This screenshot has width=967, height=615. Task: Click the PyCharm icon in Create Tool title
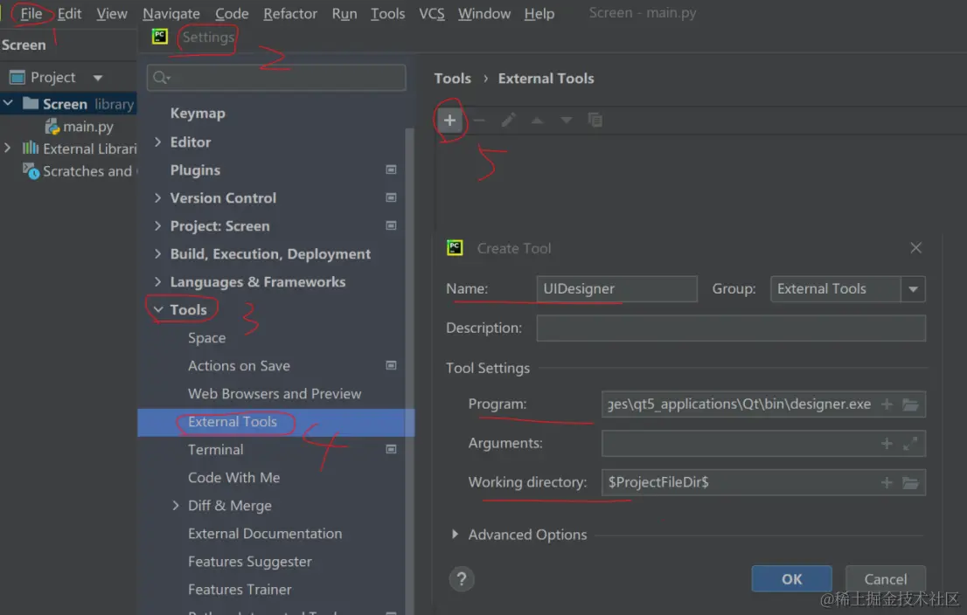click(455, 248)
